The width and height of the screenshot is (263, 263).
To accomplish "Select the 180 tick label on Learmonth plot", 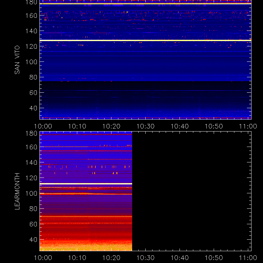I will (31, 133).
